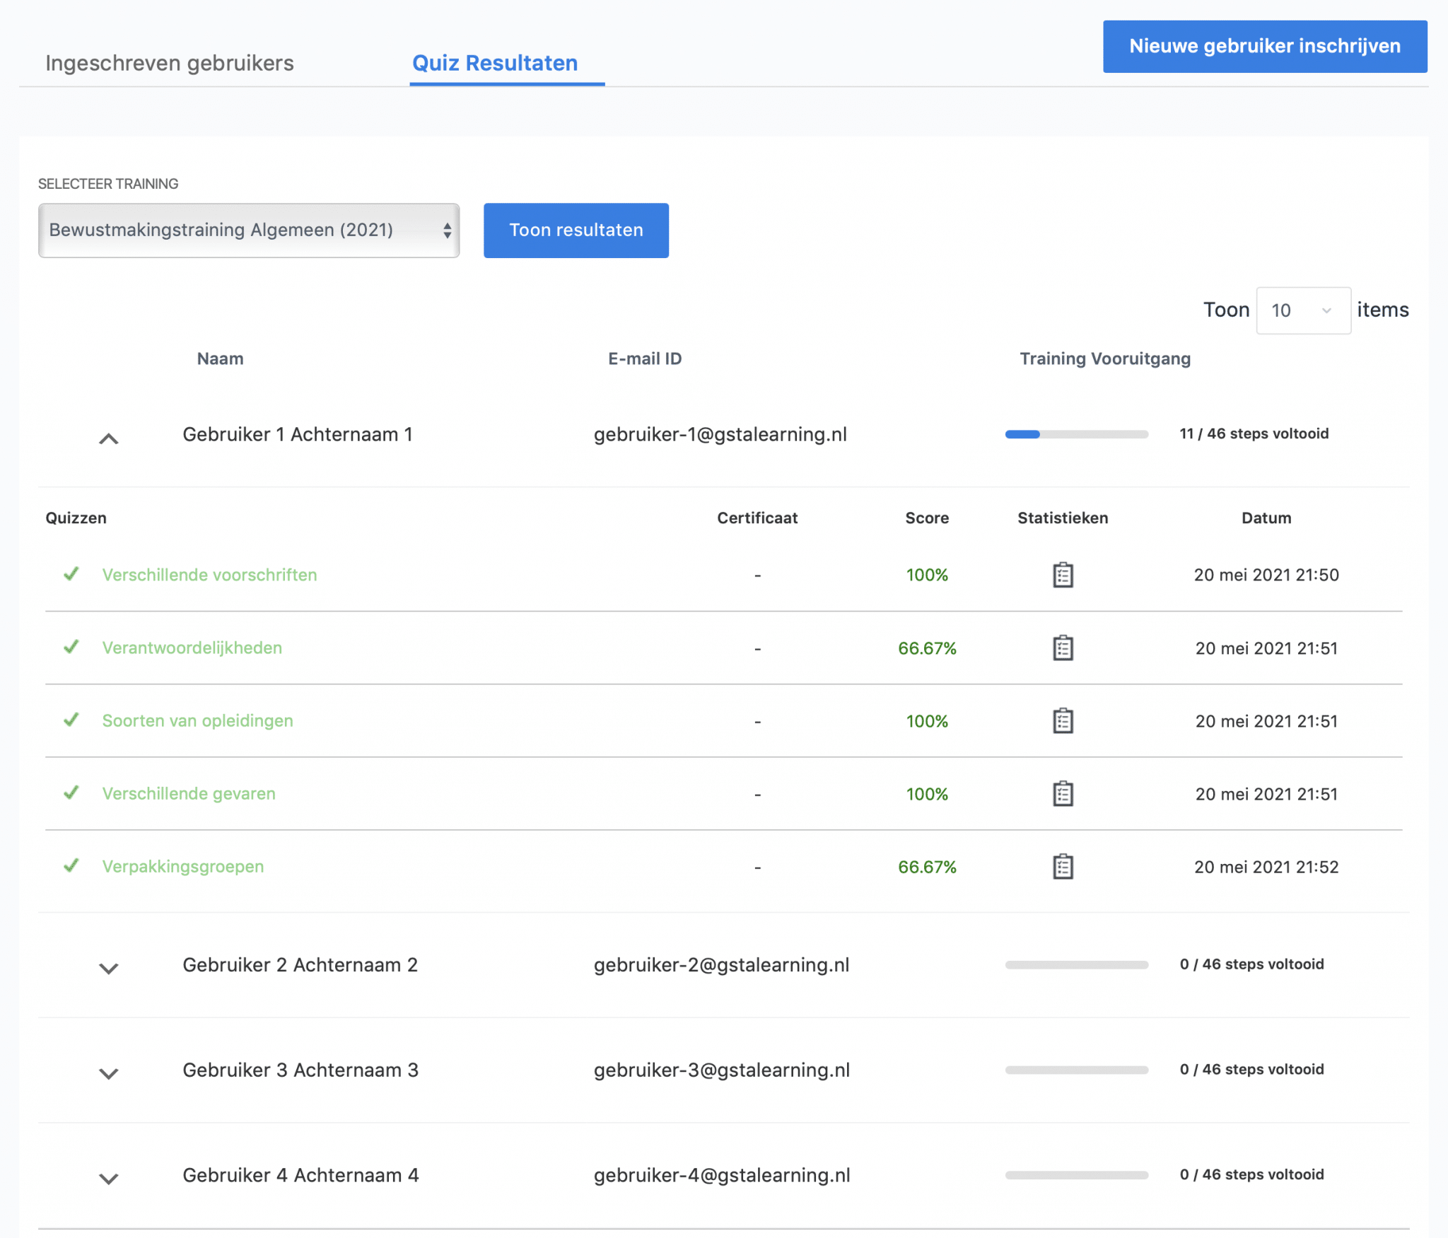Open Verpakkingsgroepen quiz link
Screen dimensions: 1448x1238
183,866
